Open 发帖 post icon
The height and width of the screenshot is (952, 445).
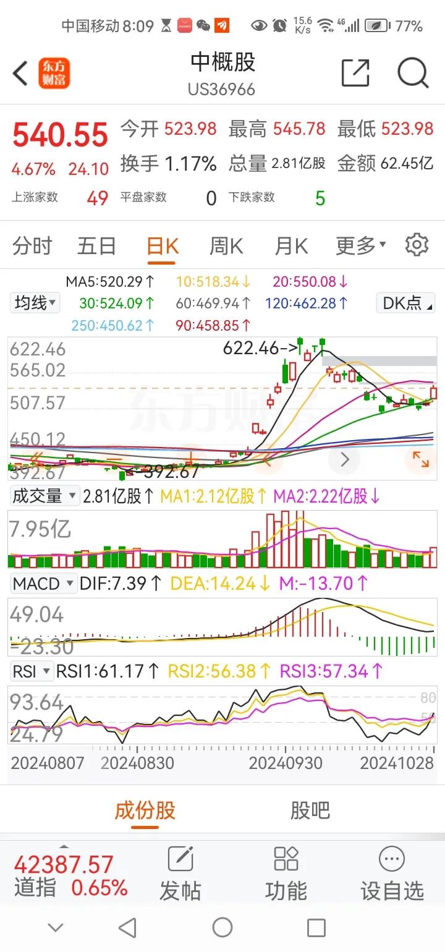180,859
